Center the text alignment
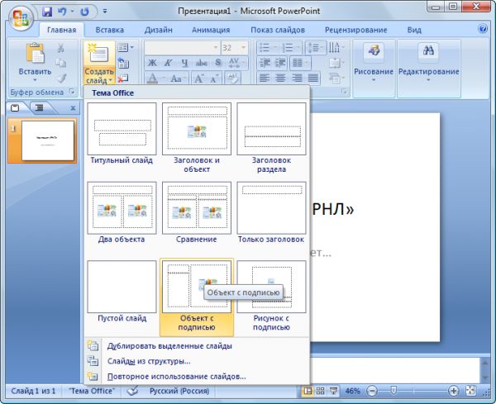Image resolution: width=496 pixels, height=404 pixels. (x=280, y=78)
